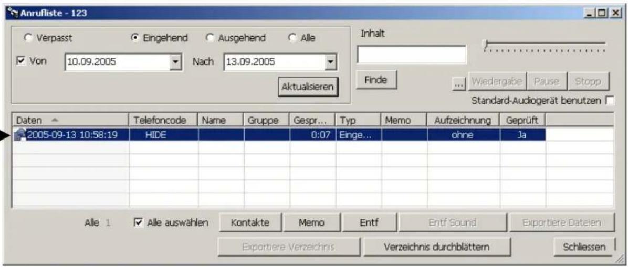Toggle the Von date filter checkbox

pyautogui.click(x=21, y=61)
